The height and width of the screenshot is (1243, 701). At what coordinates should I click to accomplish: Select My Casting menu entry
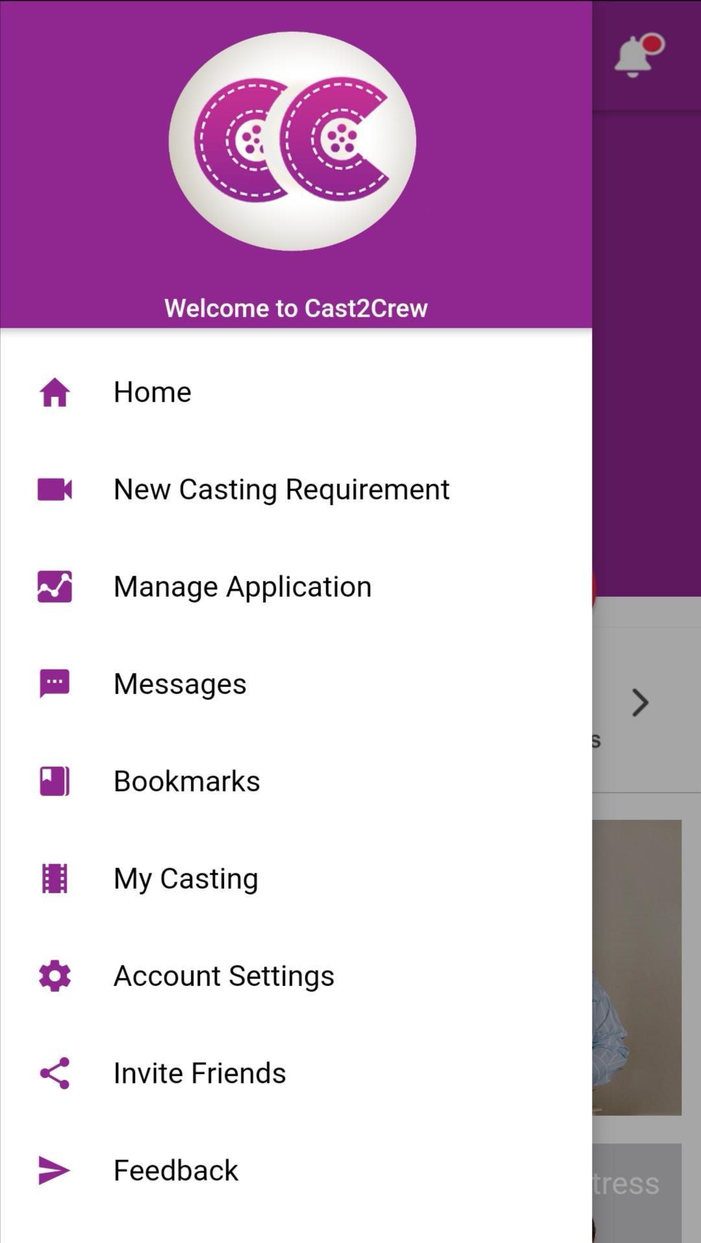point(296,878)
